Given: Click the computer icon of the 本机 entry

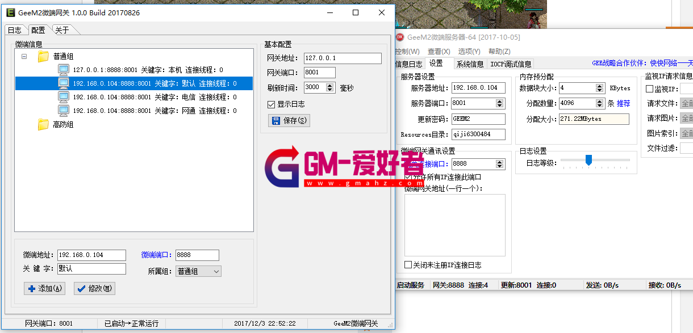Looking at the screenshot, I should 64,70.
